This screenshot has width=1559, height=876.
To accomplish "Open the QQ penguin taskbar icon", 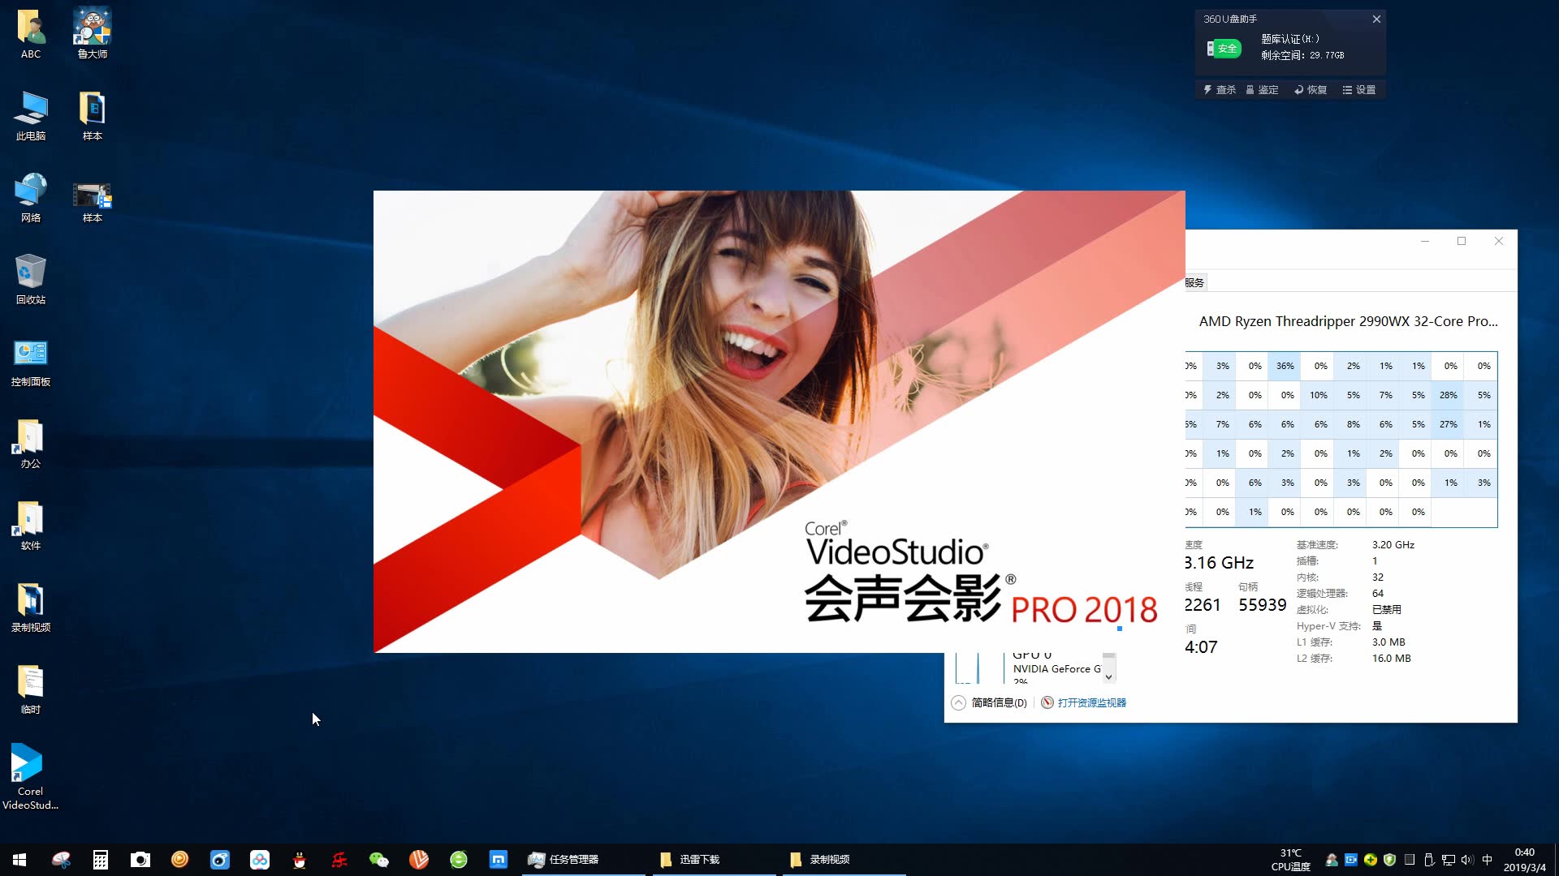I will pos(300,860).
